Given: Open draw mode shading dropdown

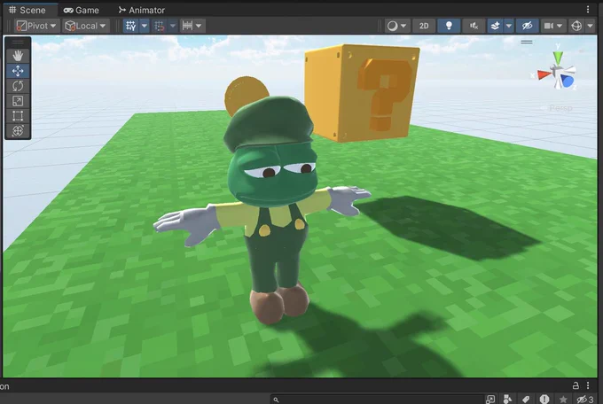Looking at the screenshot, I should (x=396, y=26).
